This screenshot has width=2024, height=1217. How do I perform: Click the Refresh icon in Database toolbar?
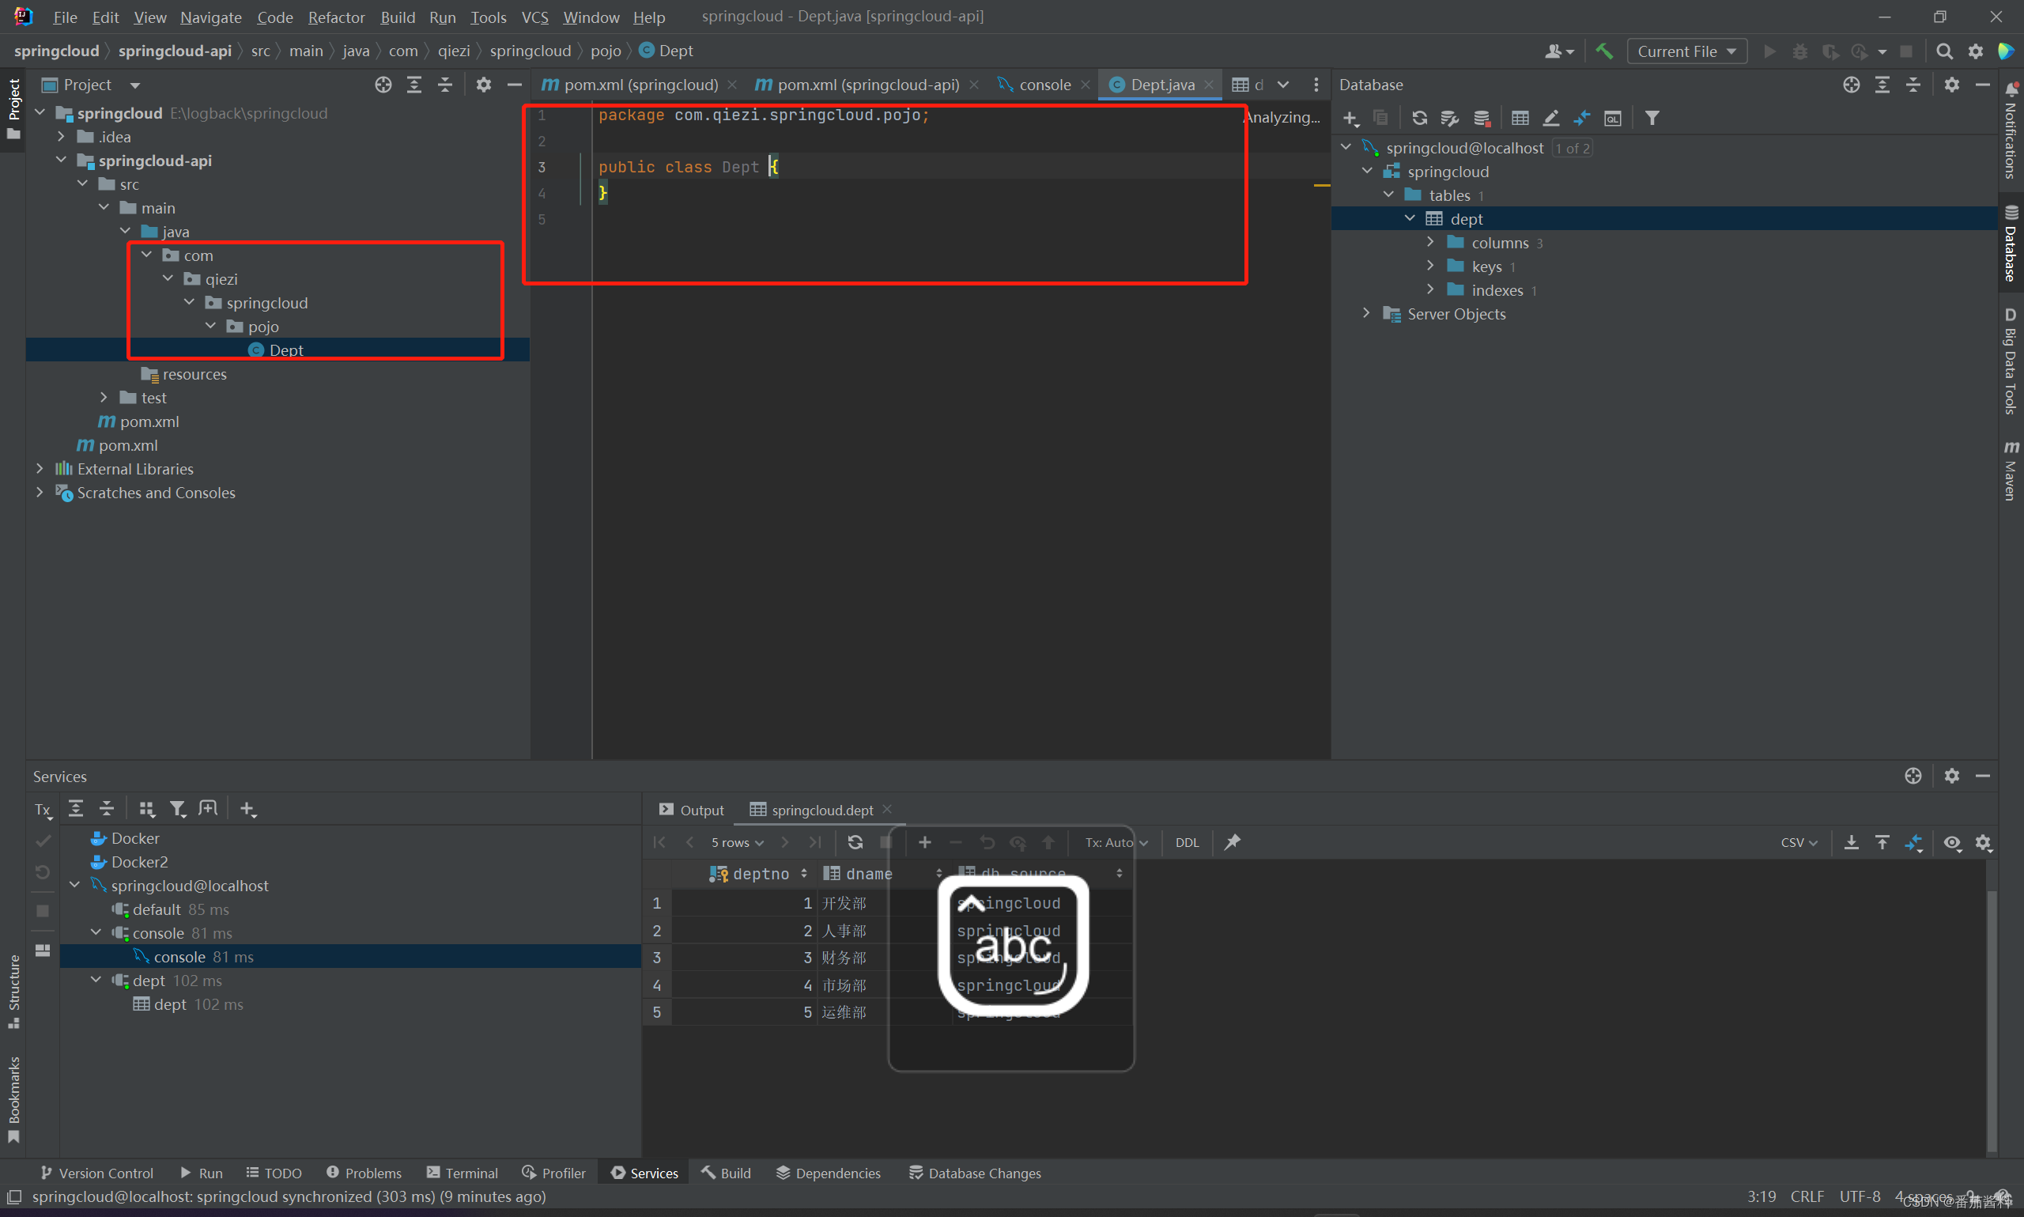tap(1420, 118)
